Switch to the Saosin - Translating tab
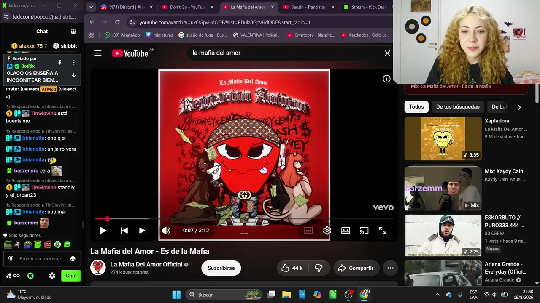Viewport: 540px width, 303px height. (309, 7)
